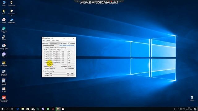Open the Yandex Disk desktop shortcut
Image resolution: width=198 pixels, height=111 pixels.
[12, 21]
